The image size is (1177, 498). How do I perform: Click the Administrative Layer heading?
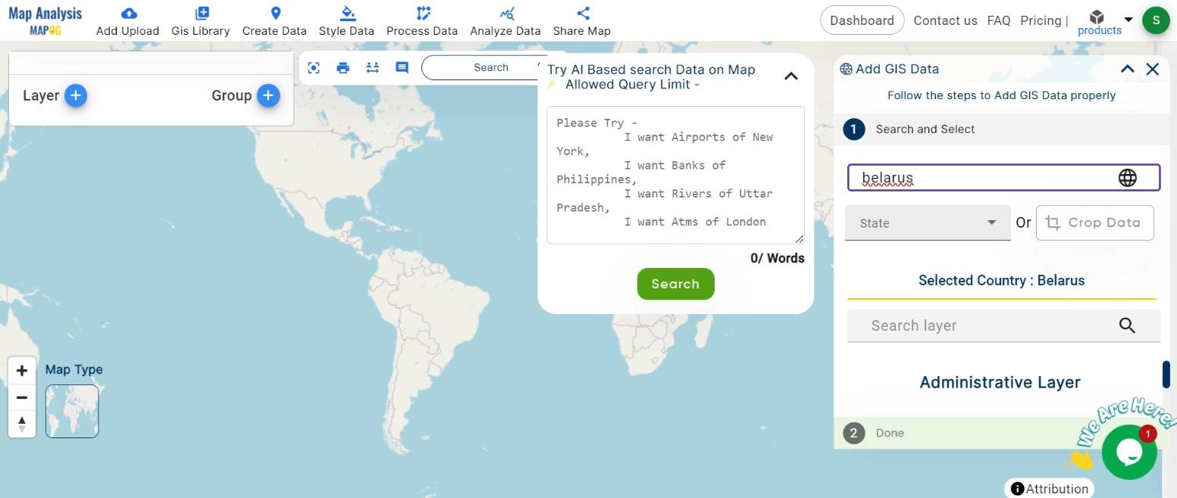pos(1000,382)
